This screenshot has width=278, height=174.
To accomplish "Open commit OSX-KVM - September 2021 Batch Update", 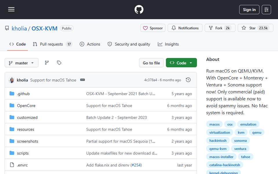I will coord(120,94).
